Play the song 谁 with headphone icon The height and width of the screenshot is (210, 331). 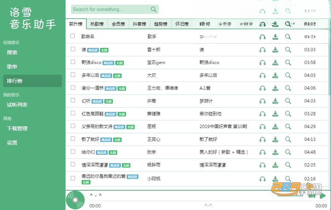(263, 50)
